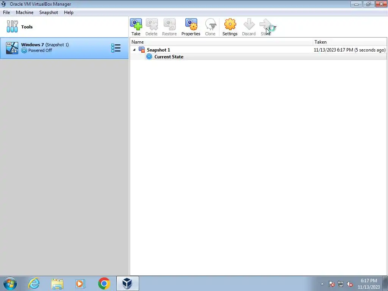Select the Current State row
This screenshot has width=388, height=291.
coord(258,57)
